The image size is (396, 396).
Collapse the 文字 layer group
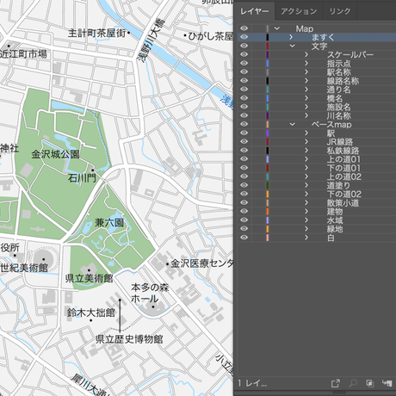pos(292,46)
